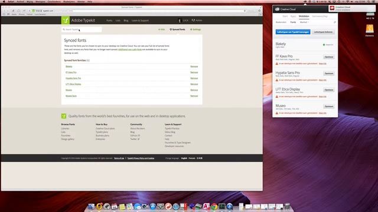
Task: Click the warning icon under Museo in panel
Action: [277, 113]
